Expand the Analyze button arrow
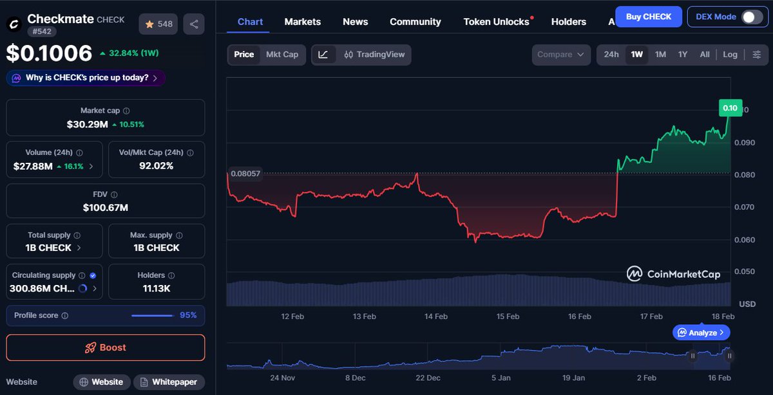Viewport: 773px width, 395px height. click(x=721, y=333)
